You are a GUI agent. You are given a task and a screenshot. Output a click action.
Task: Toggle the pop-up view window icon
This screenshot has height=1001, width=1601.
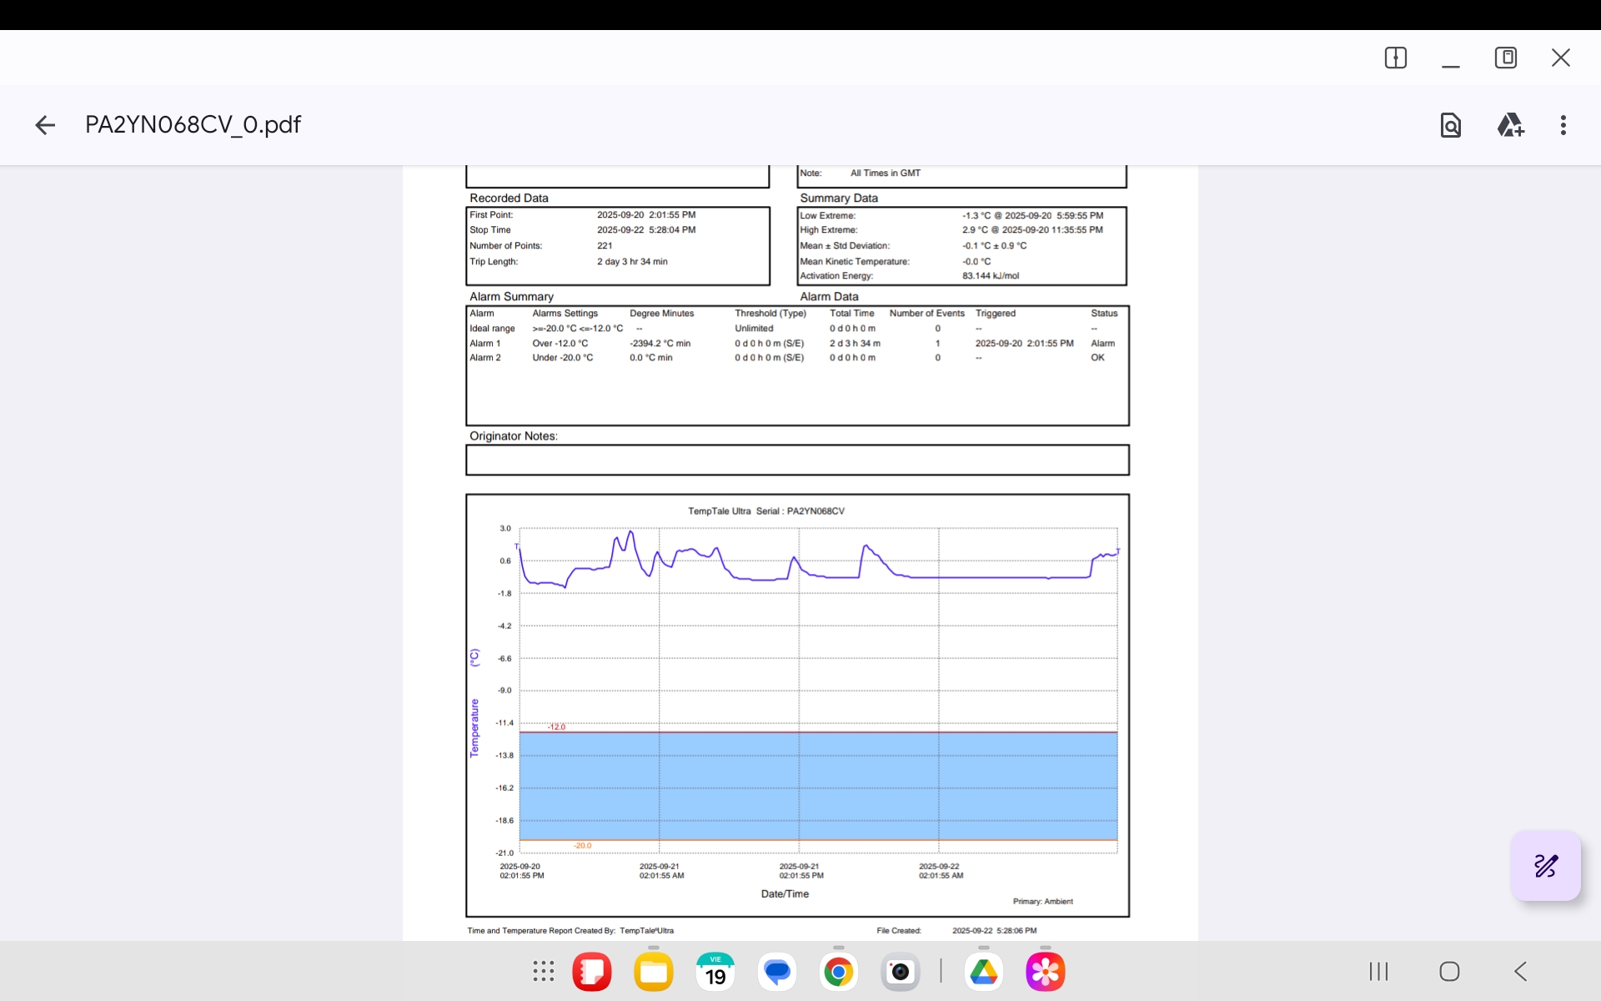pyautogui.click(x=1506, y=58)
